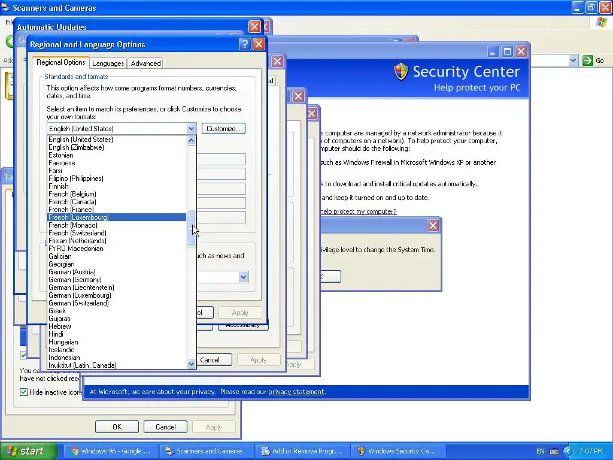613x460 pixels.
Task: Select French (Belgium) option
Action: point(117,194)
